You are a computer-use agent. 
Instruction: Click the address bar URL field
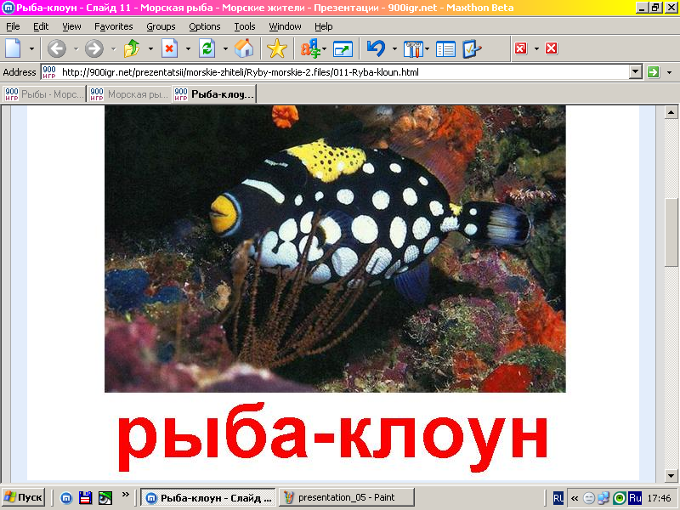click(x=340, y=72)
